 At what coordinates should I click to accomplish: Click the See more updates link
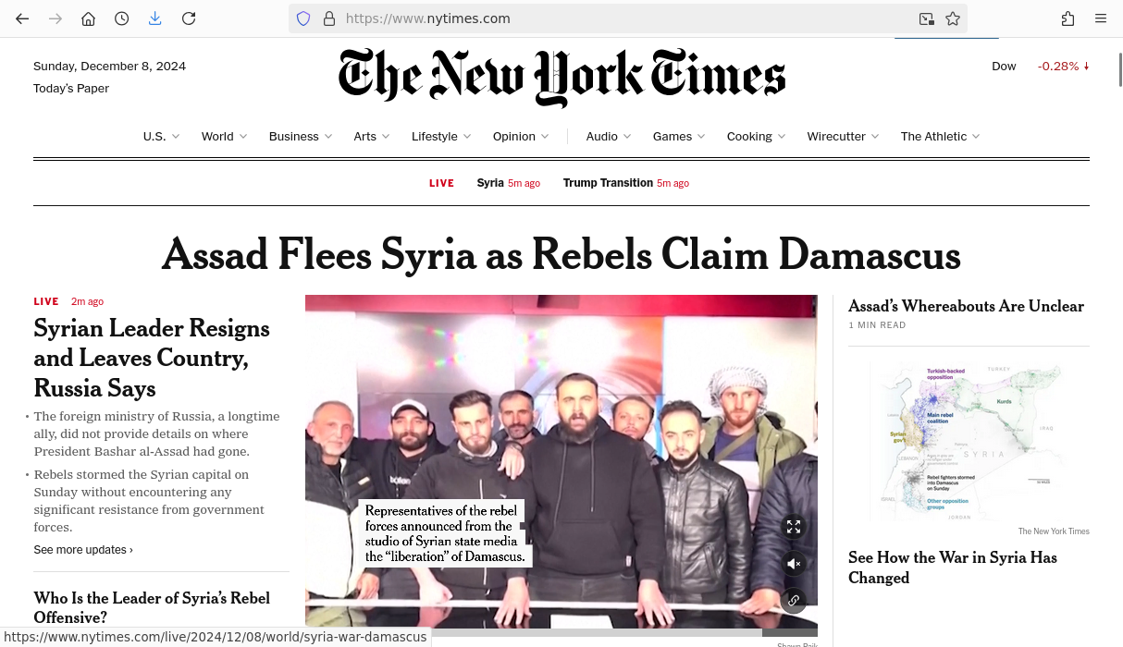pos(83,550)
